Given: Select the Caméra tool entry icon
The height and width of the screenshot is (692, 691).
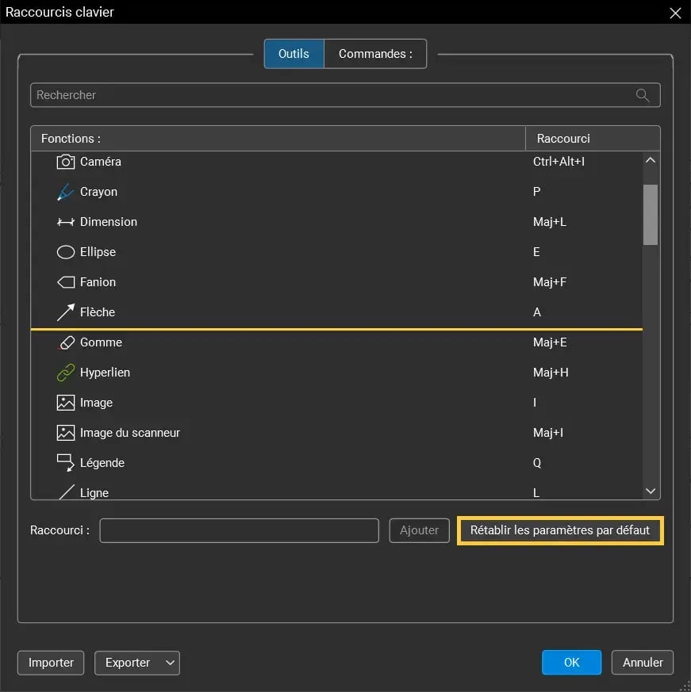Looking at the screenshot, I should point(64,162).
